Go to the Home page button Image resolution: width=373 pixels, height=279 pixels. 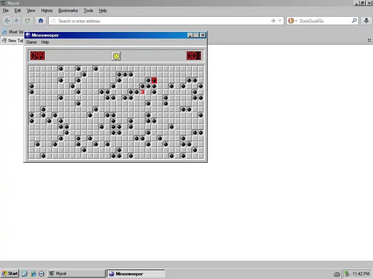point(41,21)
